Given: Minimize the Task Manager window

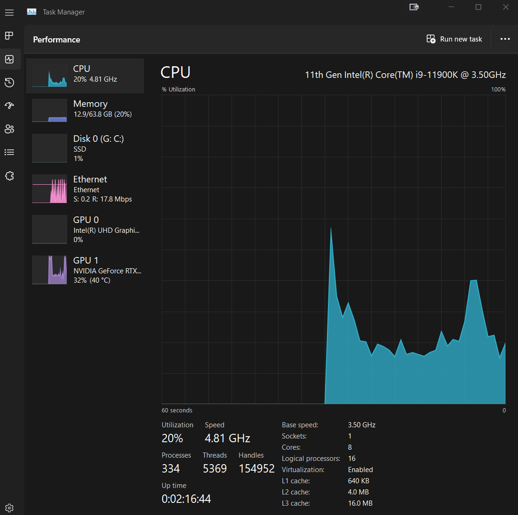Looking at the screenshot, I should click(x=451, y=7).
